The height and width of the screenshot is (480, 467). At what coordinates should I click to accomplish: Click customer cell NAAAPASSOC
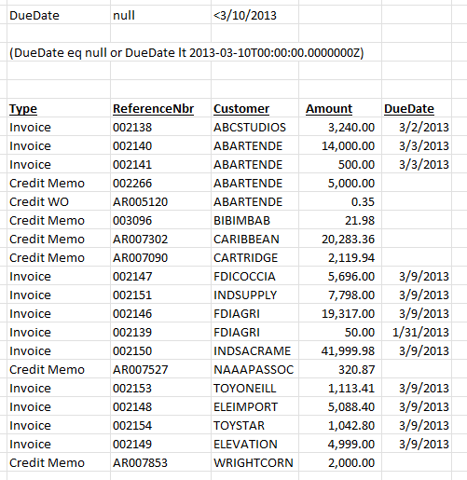pos(254,369)
